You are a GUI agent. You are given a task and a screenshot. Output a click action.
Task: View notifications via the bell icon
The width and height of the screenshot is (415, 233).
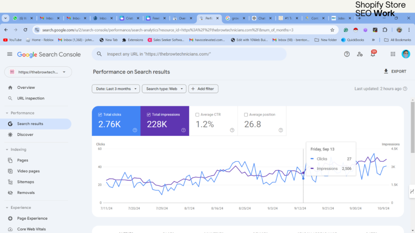pos(373,54)
